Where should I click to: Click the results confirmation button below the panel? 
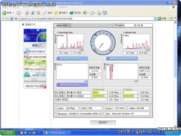[x=103, y=122]
